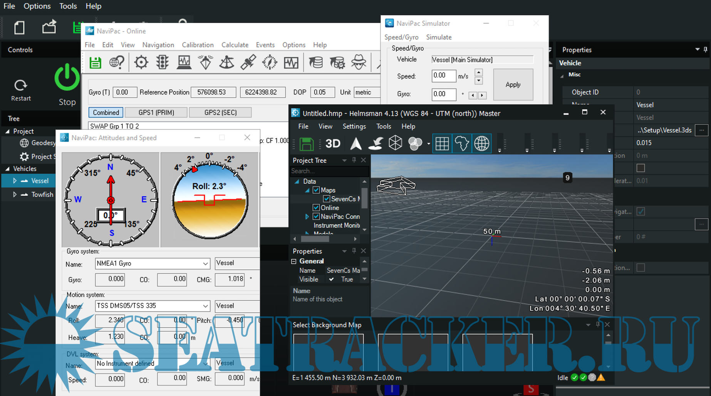The height and width of the screenshot is (396, 711).
Task: Open the TSS DMS05/TSS 335 dropdown
Action: click(205, 306)
